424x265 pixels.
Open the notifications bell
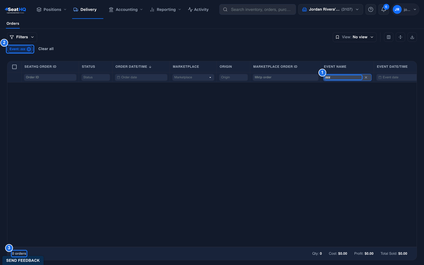point(384,10)
